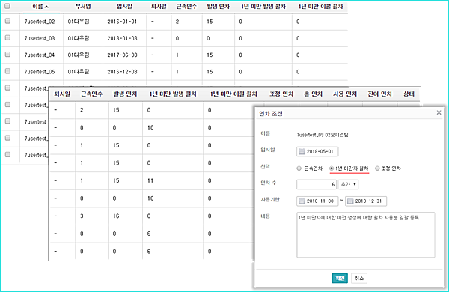Click hire date 2016-12-08

[122, 72]
